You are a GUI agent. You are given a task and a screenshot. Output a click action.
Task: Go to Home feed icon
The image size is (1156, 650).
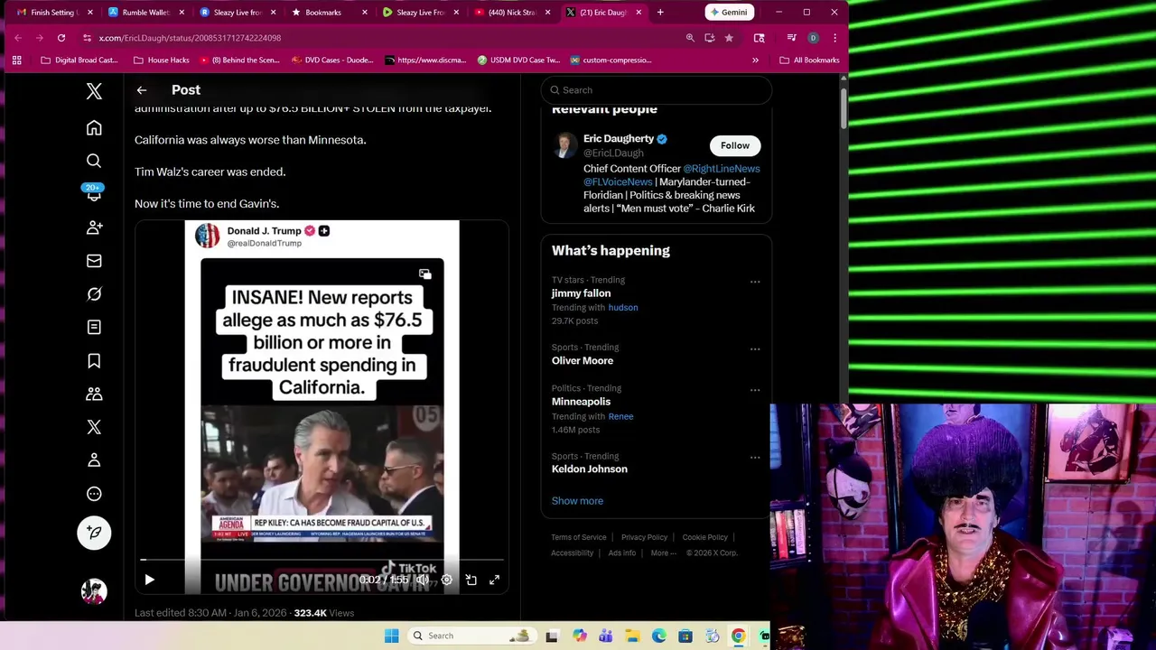(x=94, y=128)
